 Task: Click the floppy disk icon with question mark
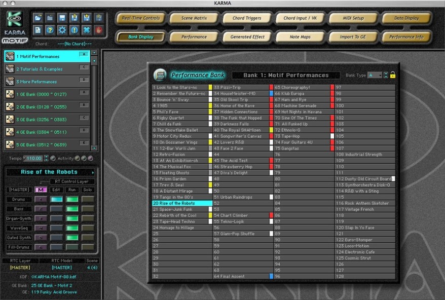click(75, 18)
